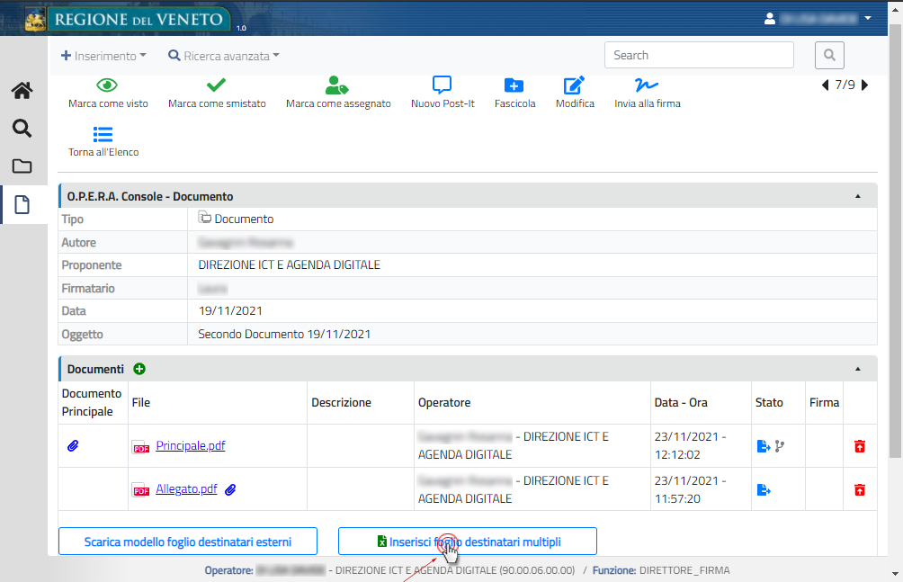The height and width of the screenshot is (582, 903).
Task: Open the home icon in sidebar
Action: (22, 91)
